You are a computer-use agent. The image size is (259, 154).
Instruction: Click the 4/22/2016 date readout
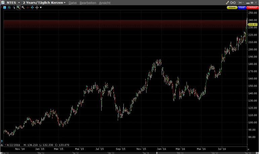tap(13, 145)
